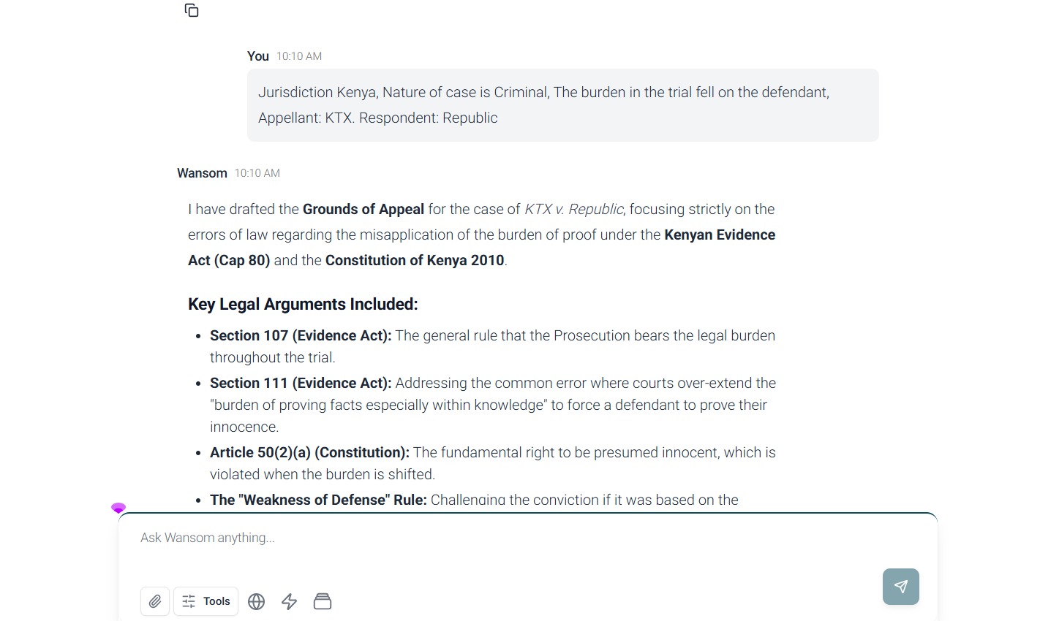
Task: Toggle the lightning bolt quick mode icon
Action: point(290,601)
